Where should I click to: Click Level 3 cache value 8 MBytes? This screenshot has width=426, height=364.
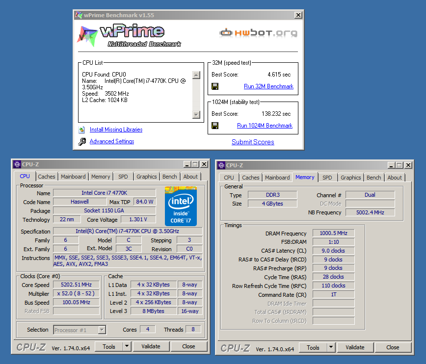point(154,311)
